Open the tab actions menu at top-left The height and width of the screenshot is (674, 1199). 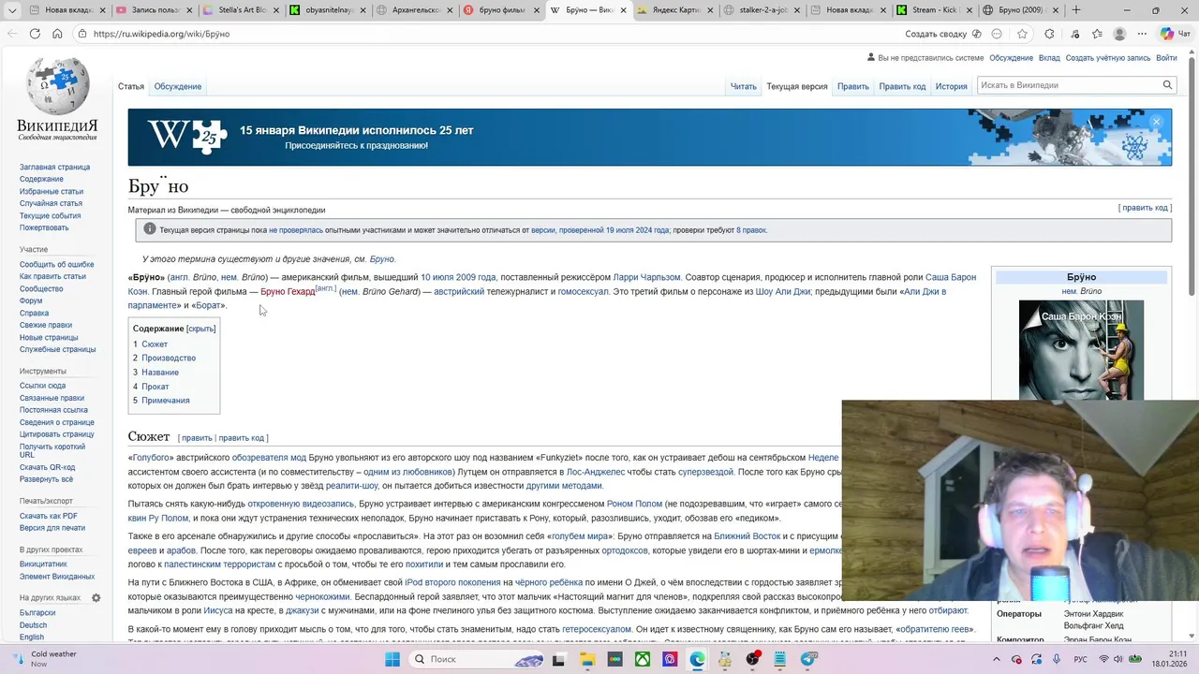tap(12, 10)
